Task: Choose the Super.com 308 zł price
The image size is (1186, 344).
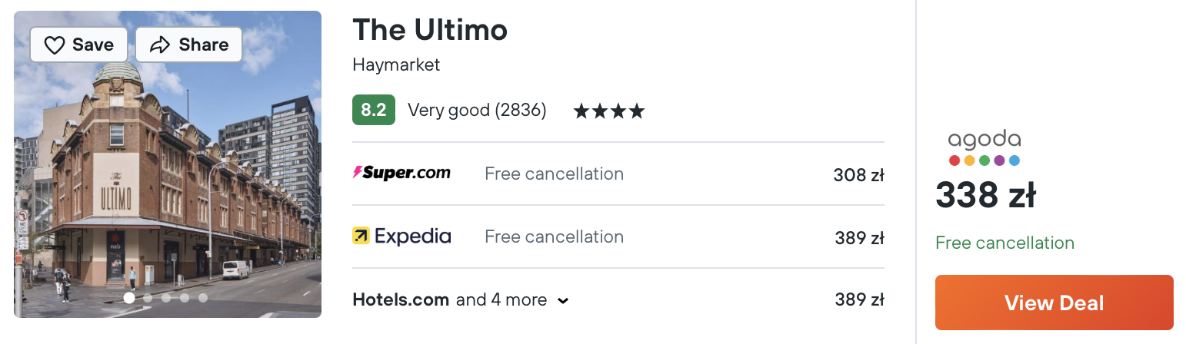Action: [858, 175]
